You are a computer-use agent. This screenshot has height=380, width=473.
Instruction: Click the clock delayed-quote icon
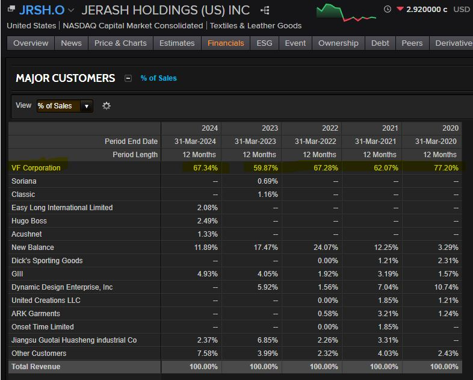(x=388, y=10)
